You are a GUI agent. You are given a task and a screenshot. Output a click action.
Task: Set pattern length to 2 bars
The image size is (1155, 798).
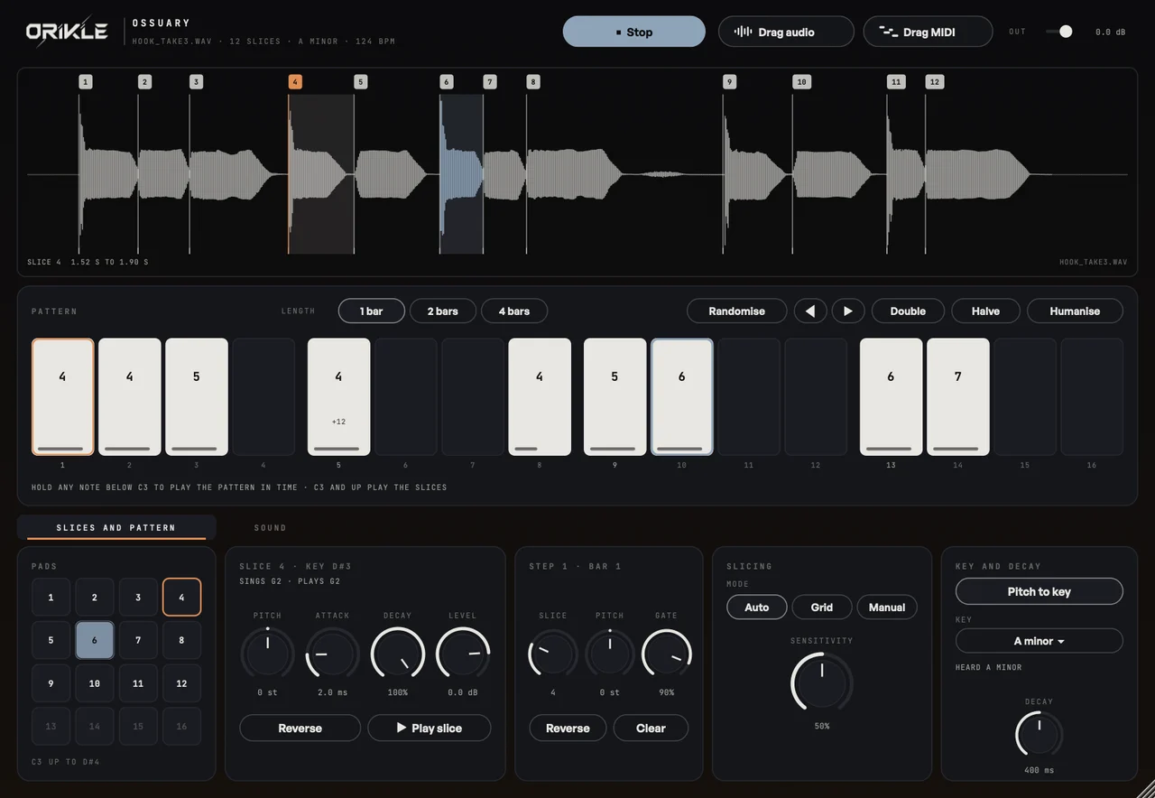pos(442,311)
